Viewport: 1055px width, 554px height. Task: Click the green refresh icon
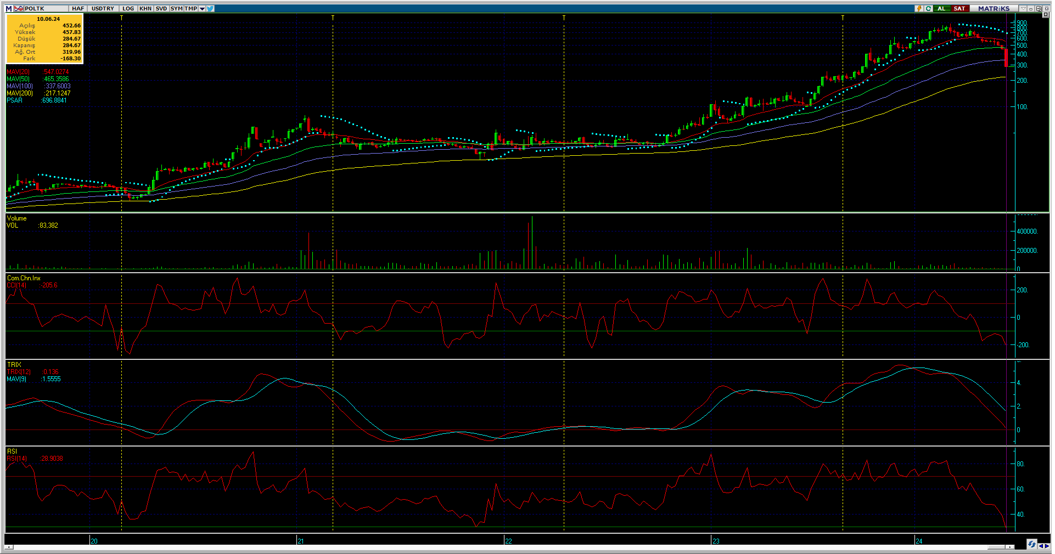[928, 9]
